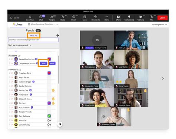Open the More options menu
The width and height of the screenshot is (176, 139).
point(107,18)
